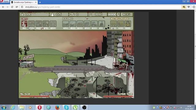Open a new browser tab
196x110 pixels.
point(40,2)
